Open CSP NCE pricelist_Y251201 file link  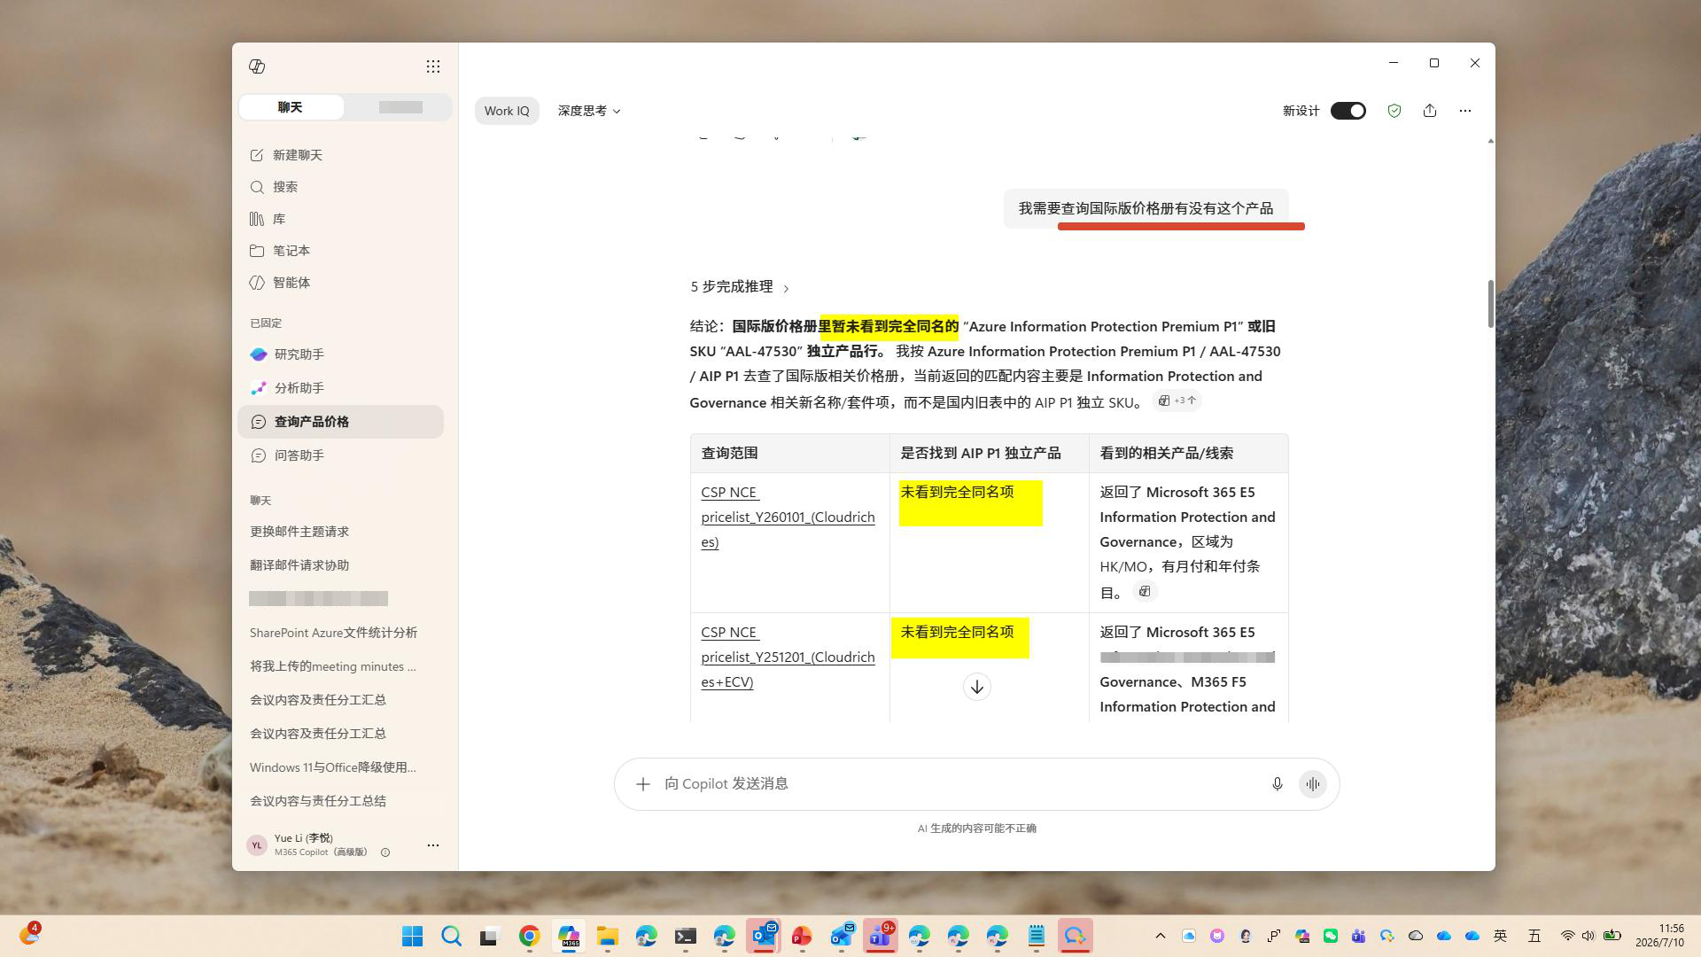click(788, 657)
